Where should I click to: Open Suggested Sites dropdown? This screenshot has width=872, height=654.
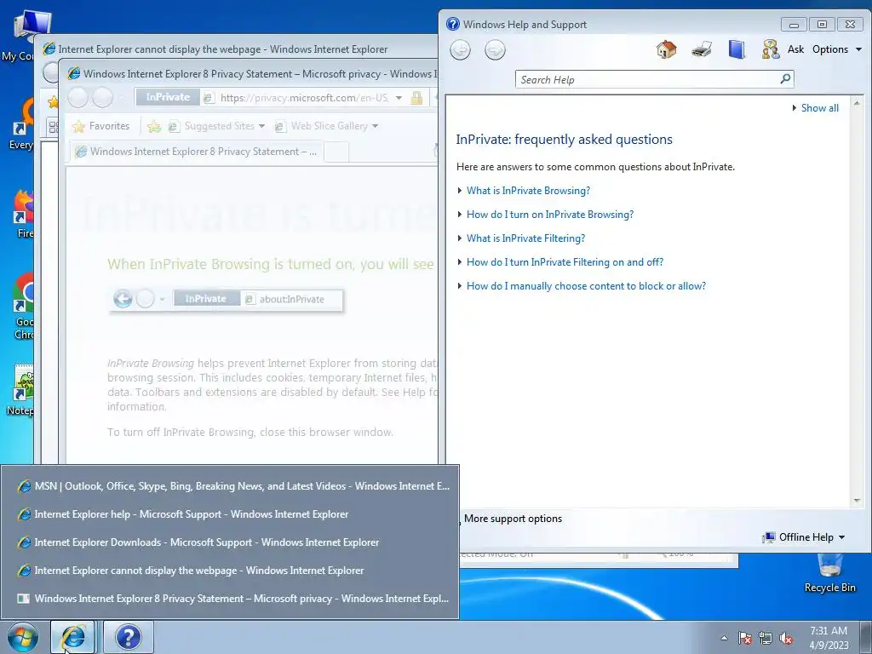pyautogui.click(x=217, y=126)
